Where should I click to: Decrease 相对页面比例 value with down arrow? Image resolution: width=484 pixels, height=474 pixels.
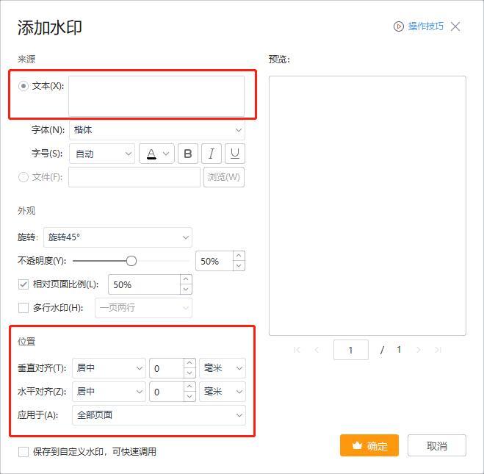point(186,290)
